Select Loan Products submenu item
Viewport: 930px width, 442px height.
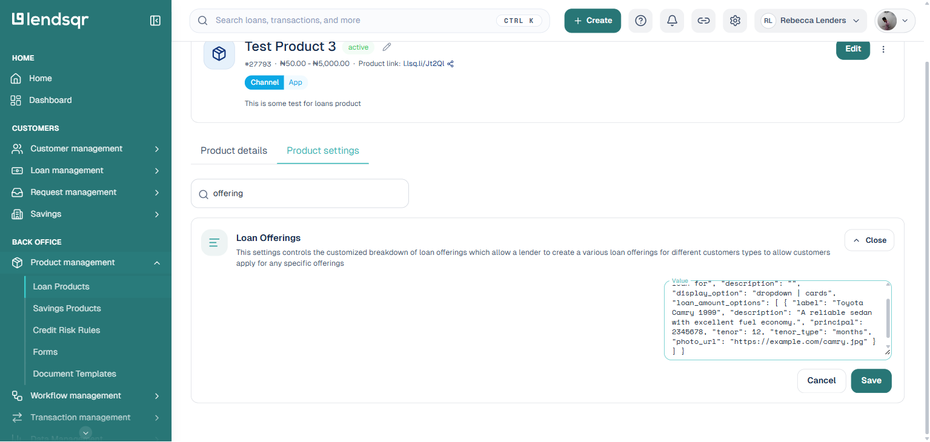pyautogui.click(x=61, y=286)
